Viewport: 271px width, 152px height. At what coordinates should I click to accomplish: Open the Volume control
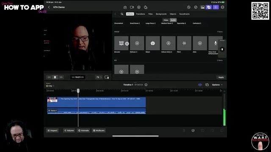tap(69, 130)
